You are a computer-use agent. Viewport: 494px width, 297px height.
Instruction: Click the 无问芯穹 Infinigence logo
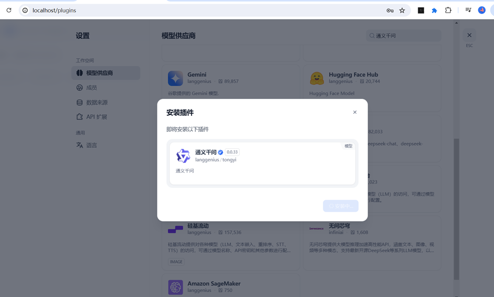click(x=317, y=229)
